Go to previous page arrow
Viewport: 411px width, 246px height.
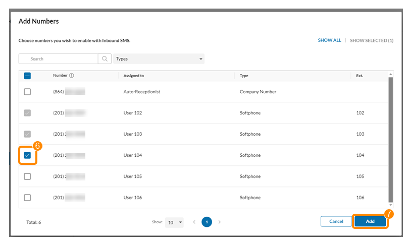tap(194, 222)
